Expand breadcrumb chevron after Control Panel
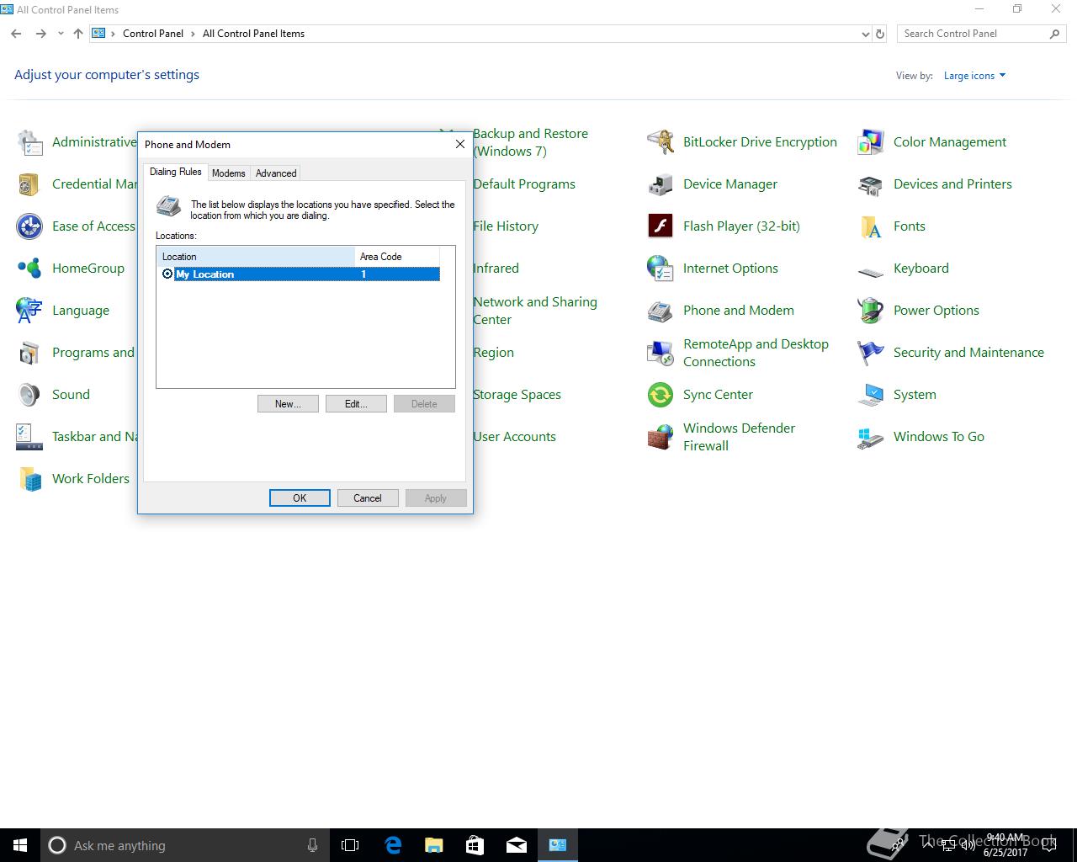This screenshot has height=862, width=1077. click(x=194, y=34)
